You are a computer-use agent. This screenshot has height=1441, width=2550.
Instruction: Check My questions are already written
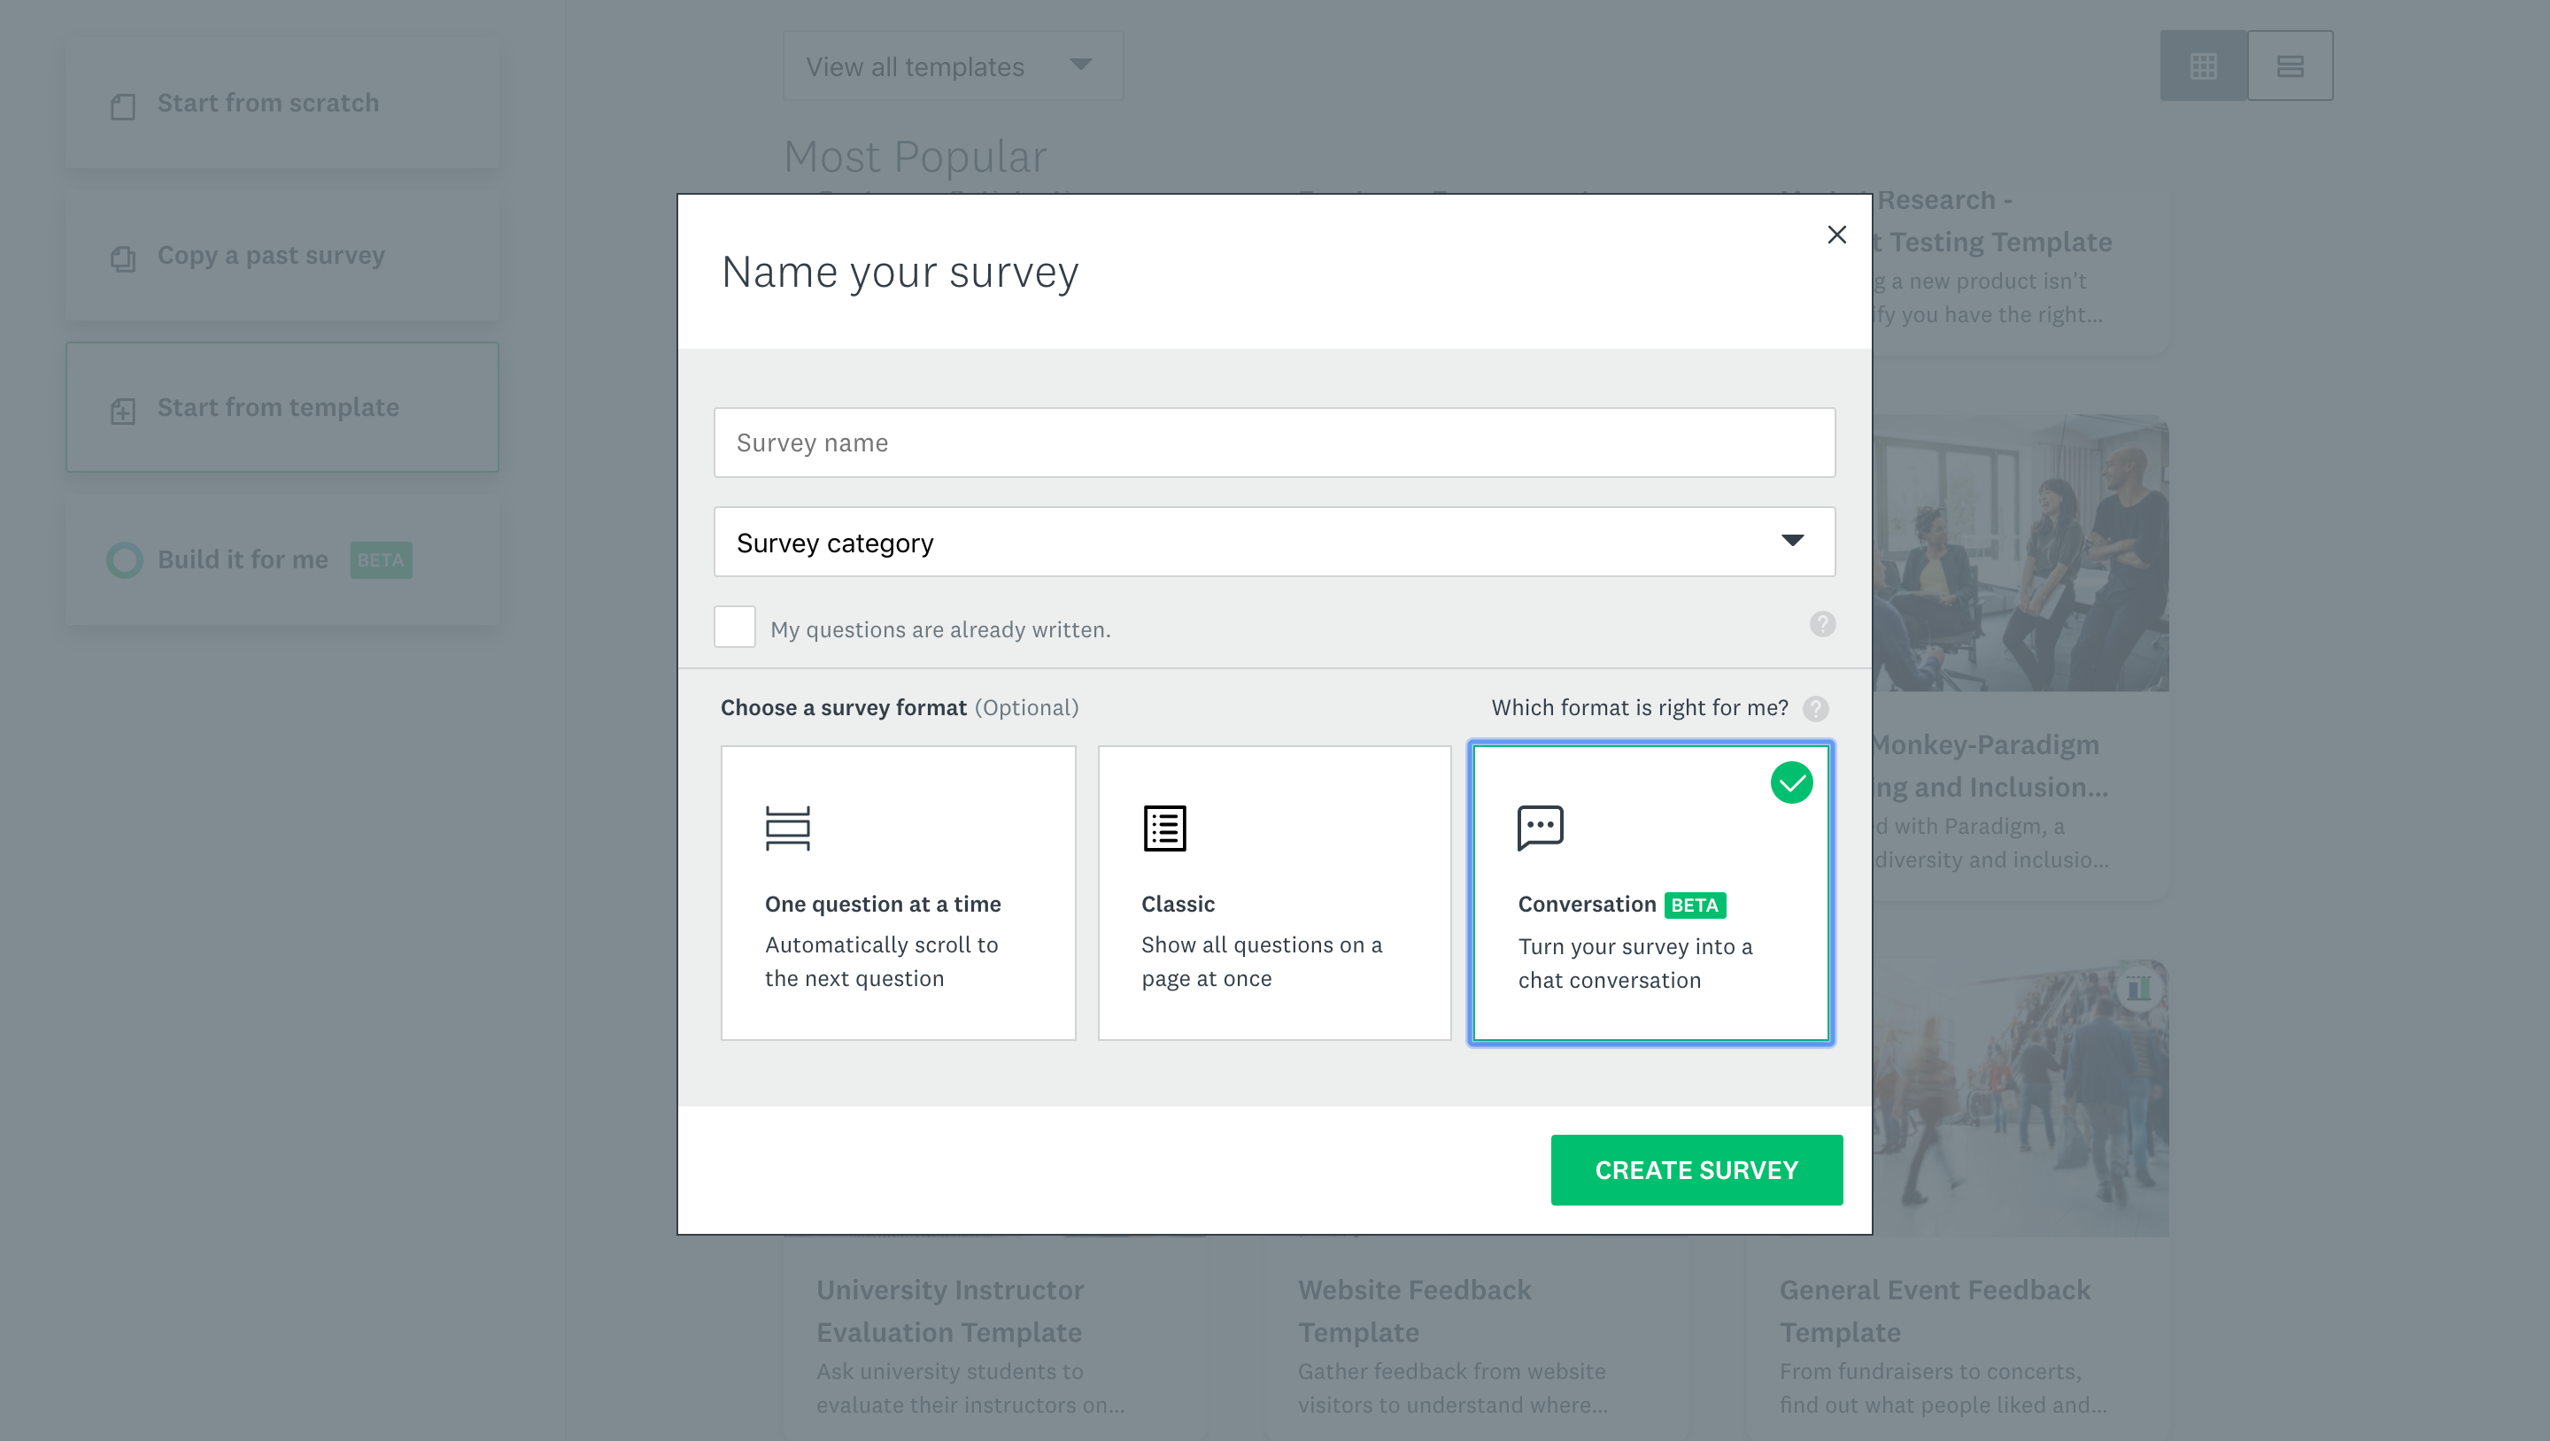tap(735, 627)
